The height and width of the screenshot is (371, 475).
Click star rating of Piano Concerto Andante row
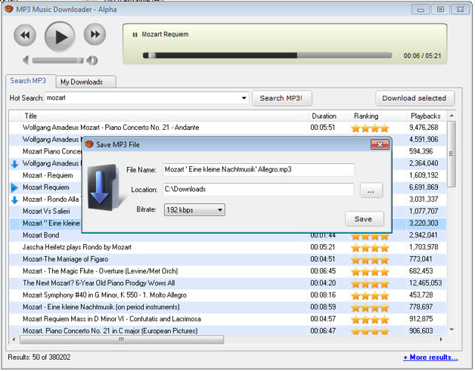(x=370, y=128)
